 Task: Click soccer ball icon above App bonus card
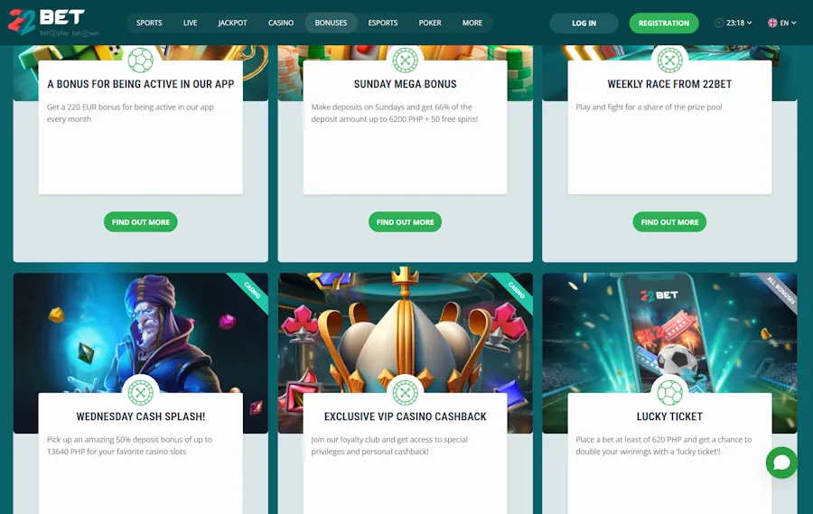click(141, 61)
